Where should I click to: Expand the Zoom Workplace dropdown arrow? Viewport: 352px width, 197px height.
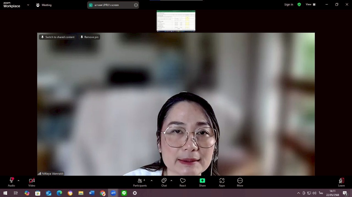pos(28,5)
